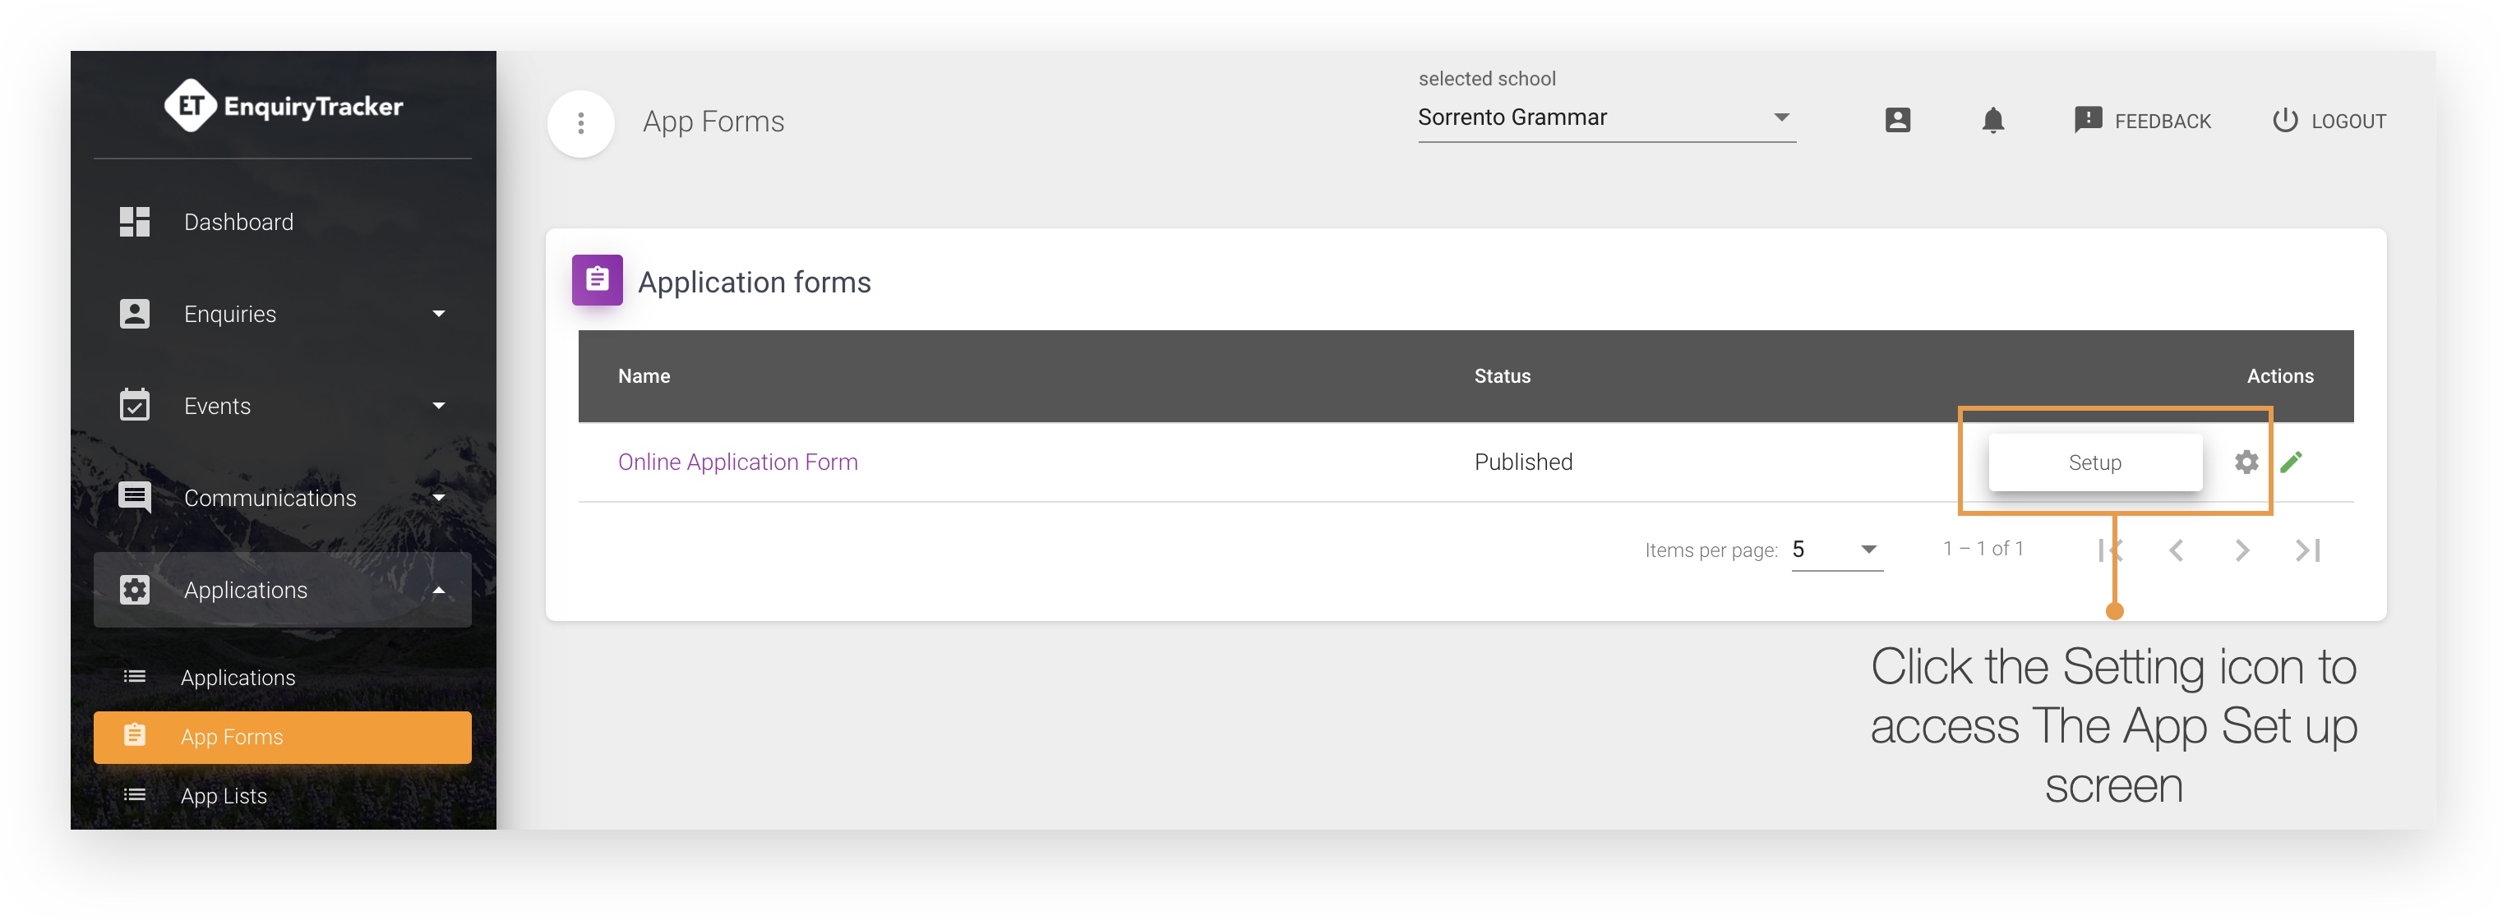Open the Items per page dropdown
Screen dimensions: 2507x920
[x=1836, y=550]
